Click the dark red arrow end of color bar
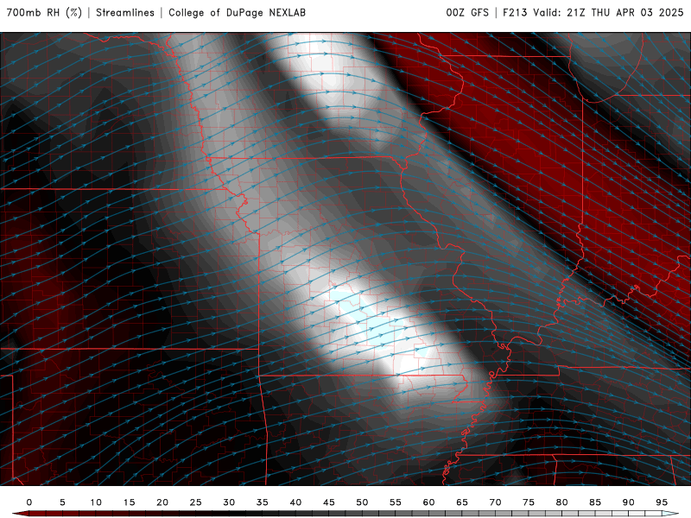691x518 pixels. [20, 514]
